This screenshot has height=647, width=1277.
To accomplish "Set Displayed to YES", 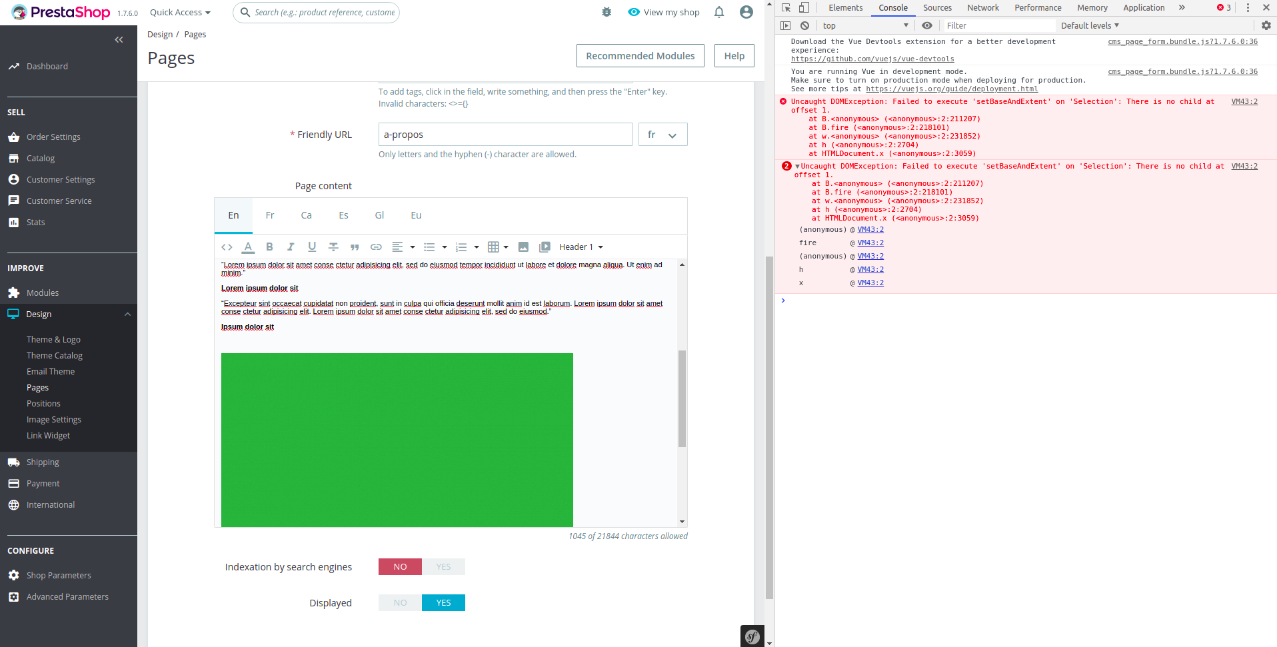I will [444, 603].
